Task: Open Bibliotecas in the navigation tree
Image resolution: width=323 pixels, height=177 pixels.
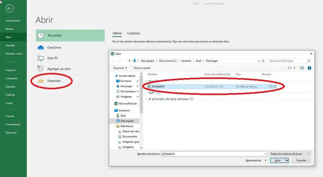Action: pyautogui.click(x=125, y=126)
